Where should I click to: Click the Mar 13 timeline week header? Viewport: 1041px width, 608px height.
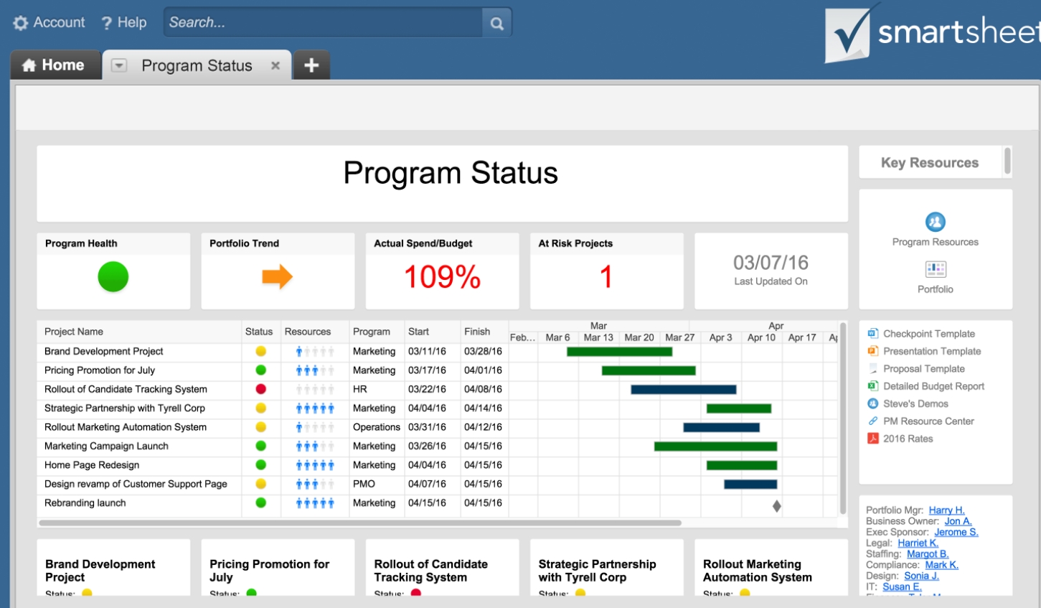[598, 337]
